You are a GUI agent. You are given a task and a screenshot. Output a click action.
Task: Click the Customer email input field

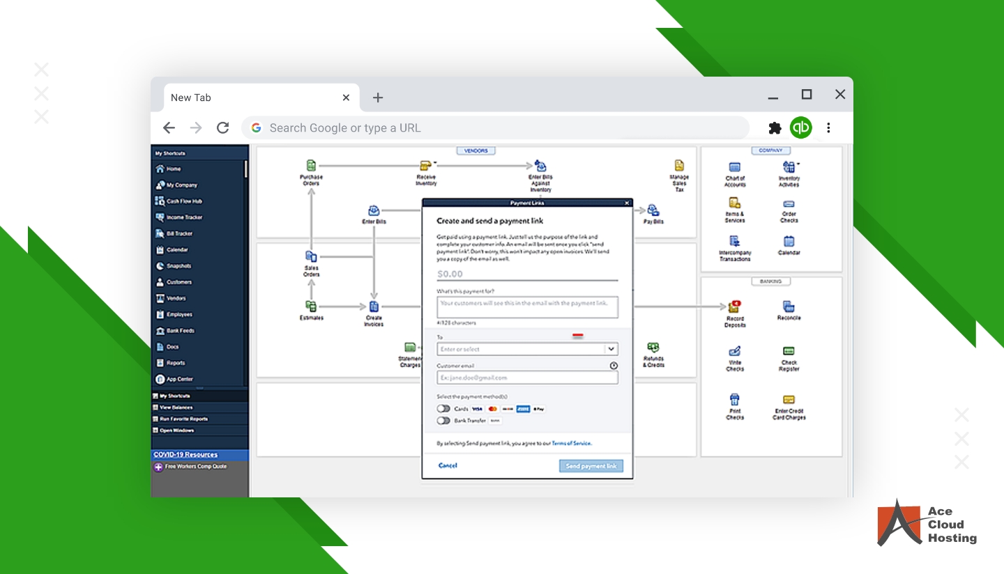(x=527, y=378)
